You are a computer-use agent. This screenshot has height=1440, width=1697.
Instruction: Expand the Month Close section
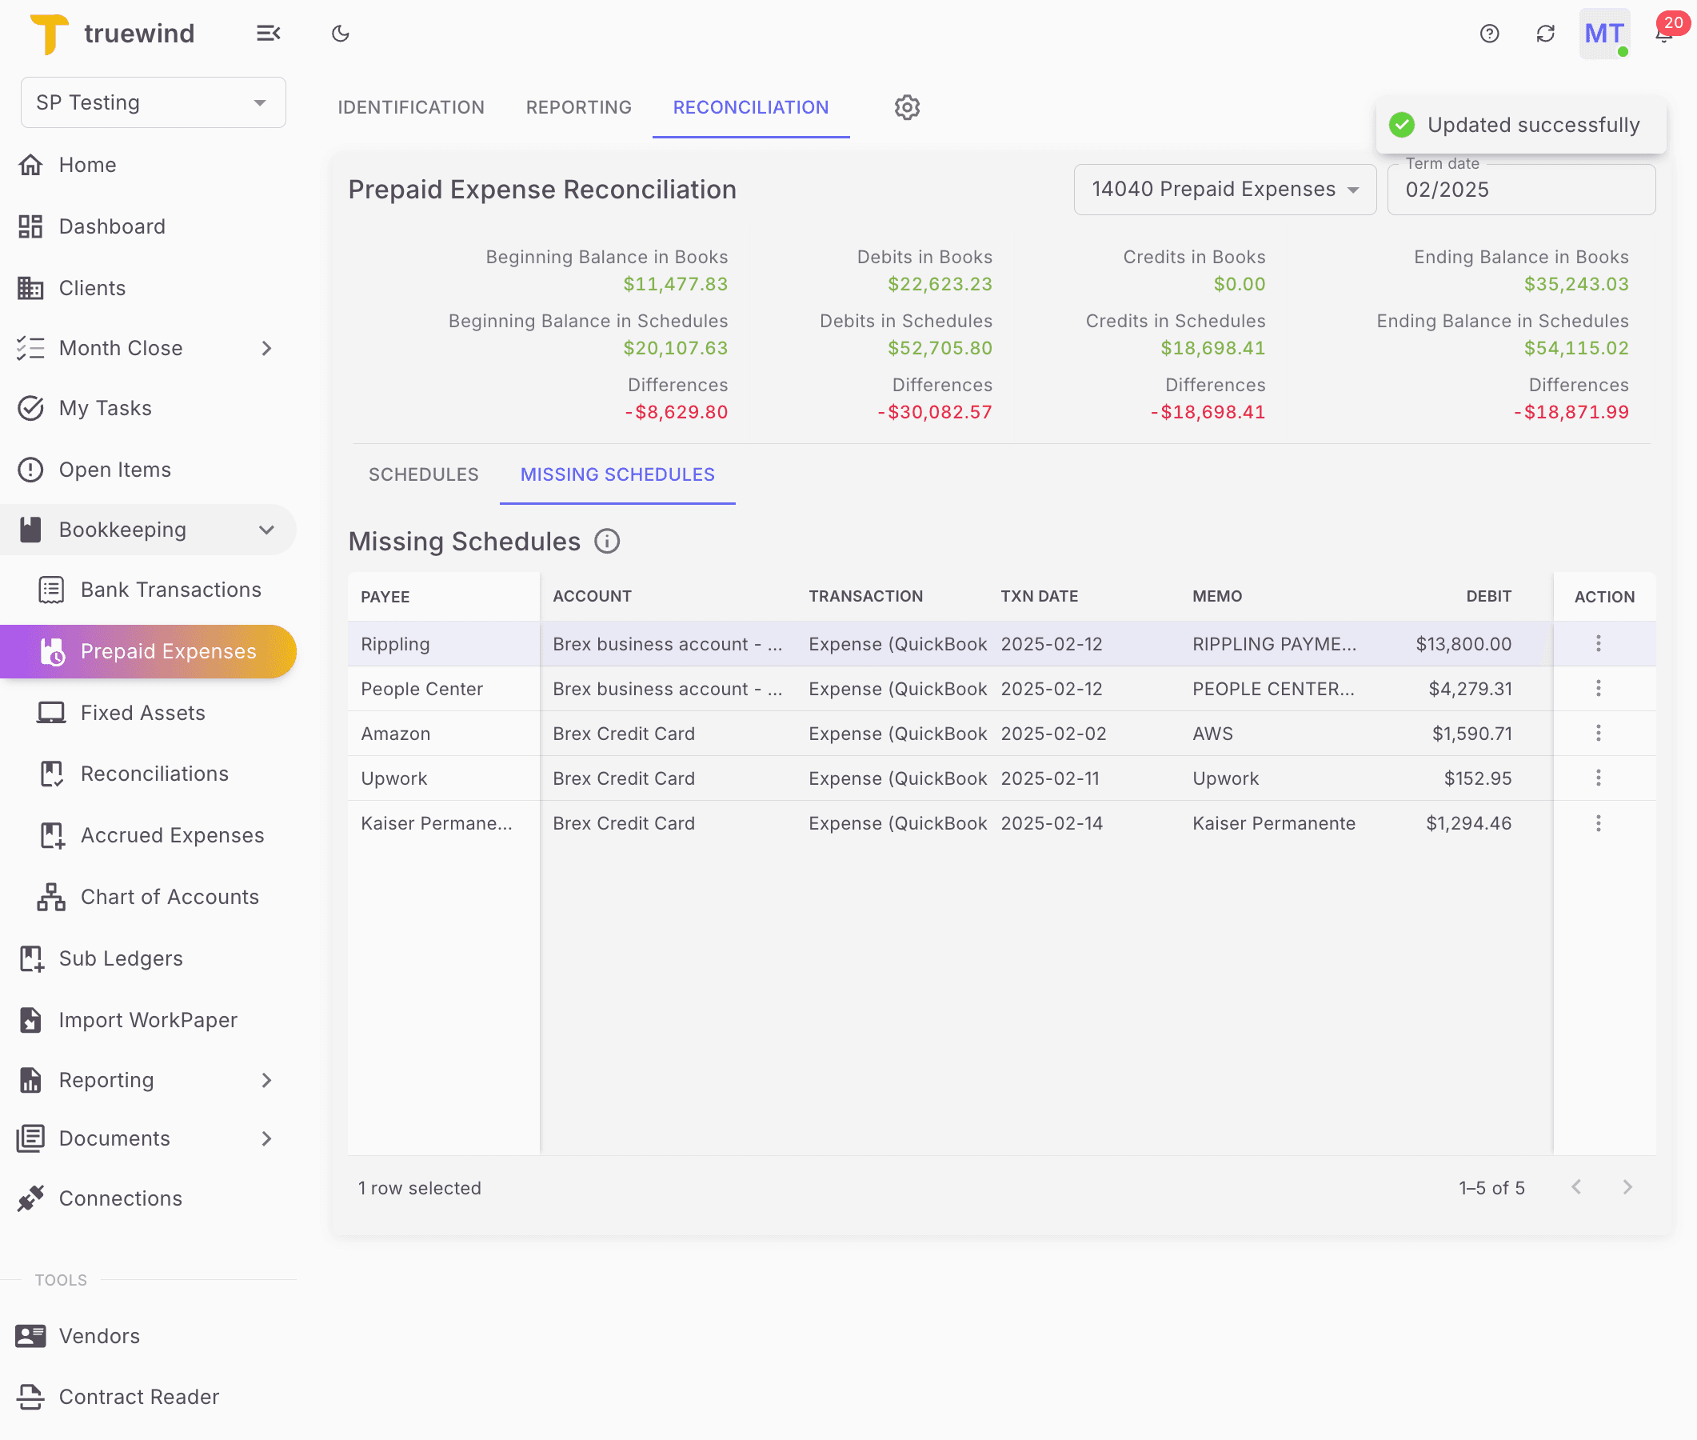tap(267, 348)
